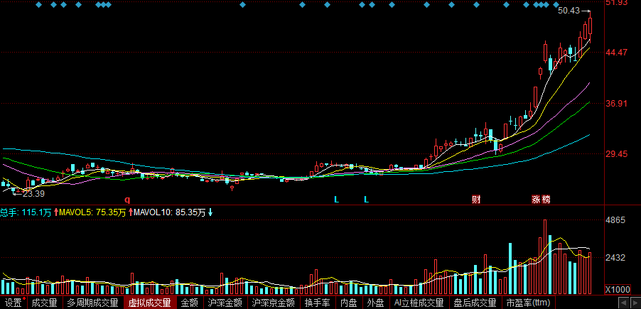Click the red '涨' limit-up marker

tap(536, 200)
